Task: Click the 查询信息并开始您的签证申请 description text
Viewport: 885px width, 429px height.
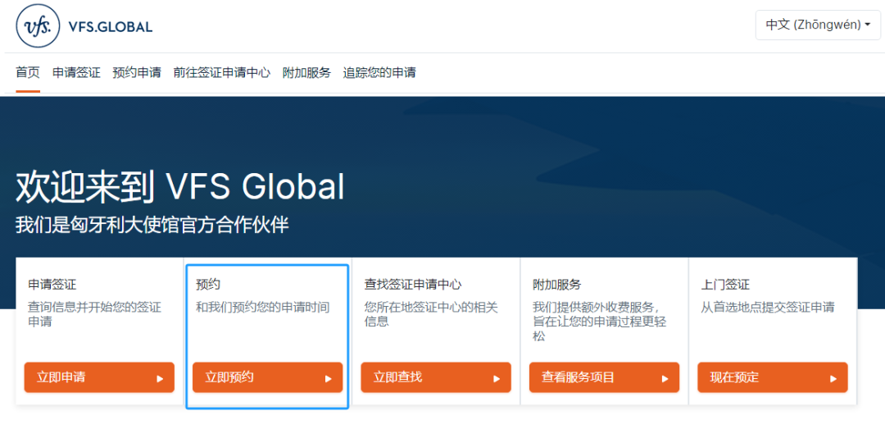Action: click(x=95, y=315)
